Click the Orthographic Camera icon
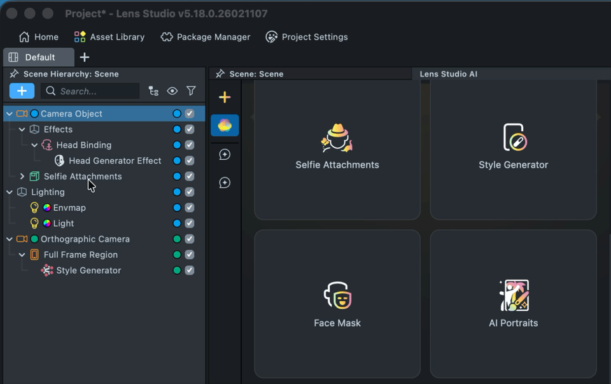Image resolution: width=611 pixels, height=384 pixels. click(x=22, y=239)
